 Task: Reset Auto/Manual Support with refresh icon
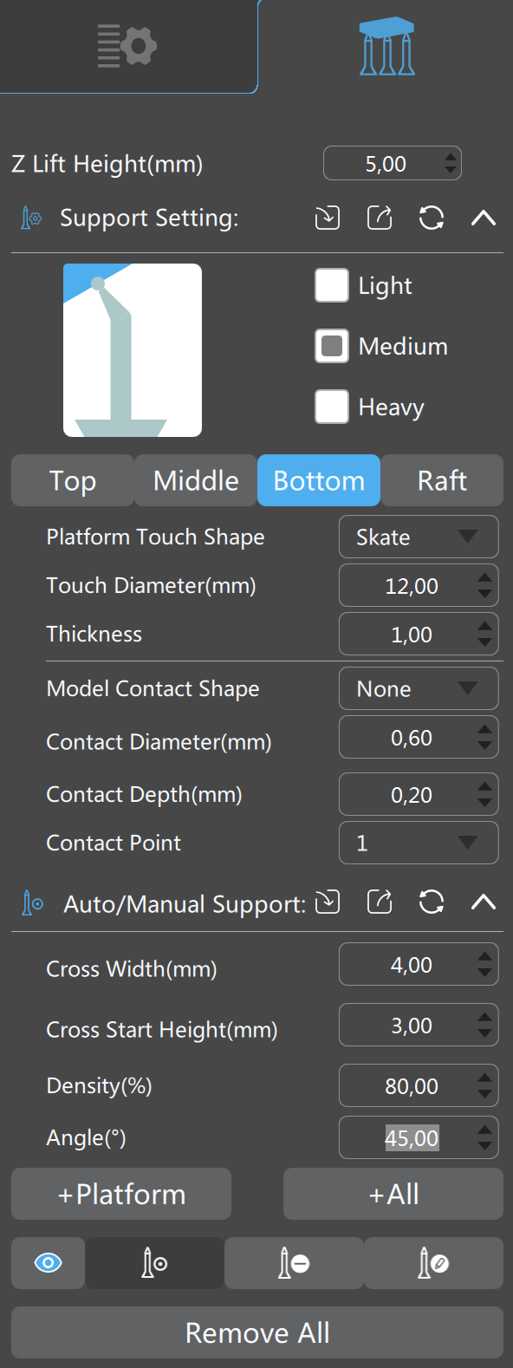432,902
